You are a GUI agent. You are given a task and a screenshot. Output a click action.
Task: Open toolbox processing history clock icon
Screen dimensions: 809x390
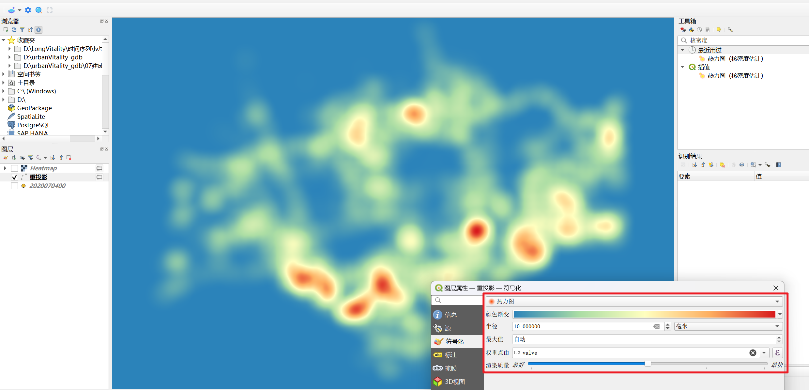click(x=699, y=30)
